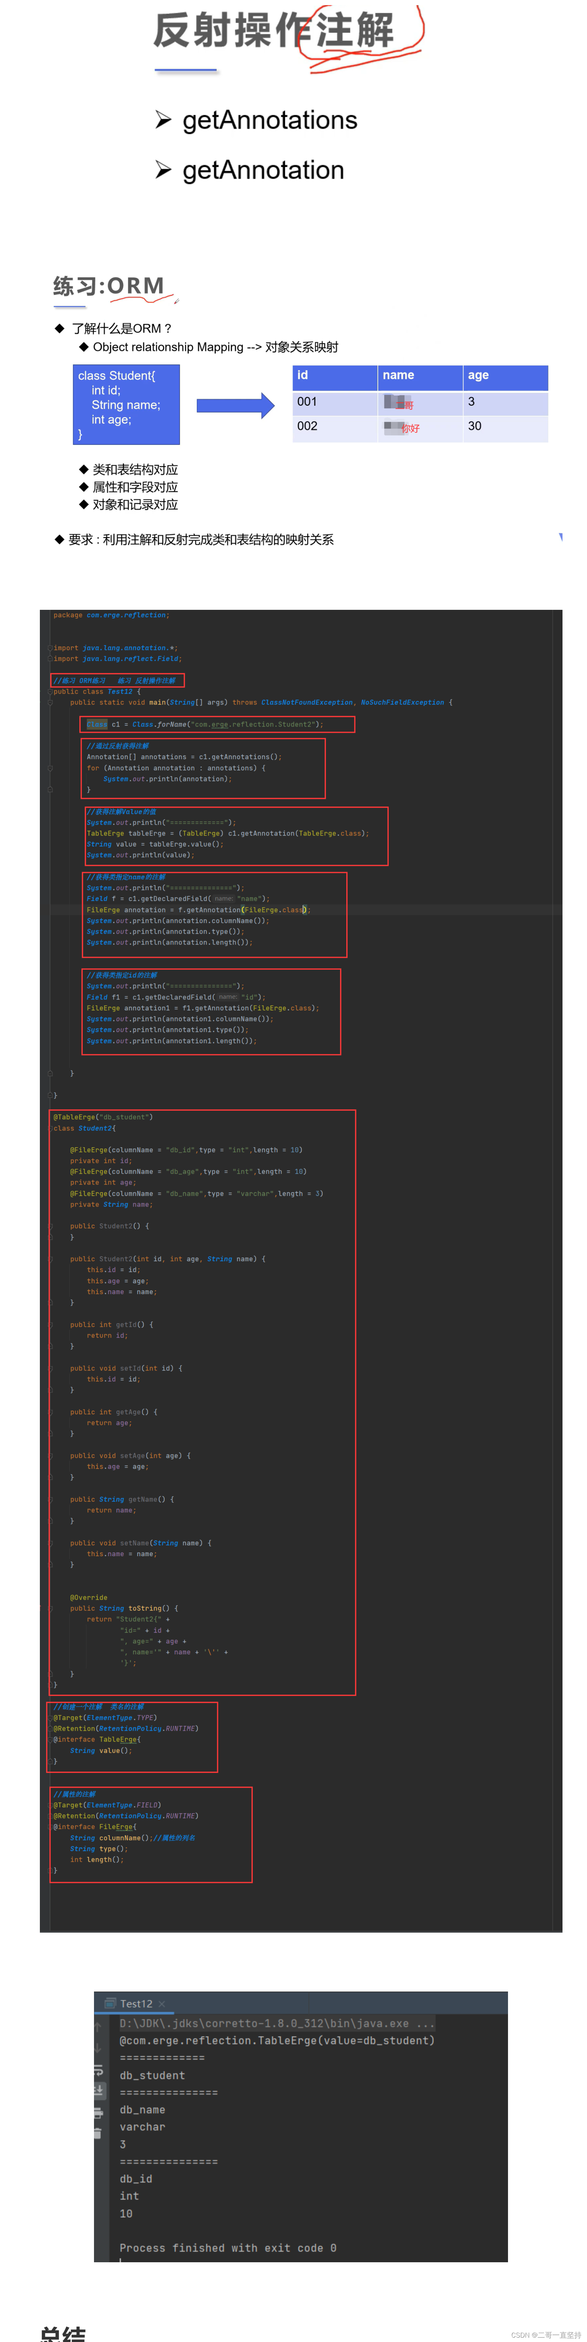Click the trash clear-all icon in console
Viewport: 587px width, 2342px height.
[x=98, y=2134]
